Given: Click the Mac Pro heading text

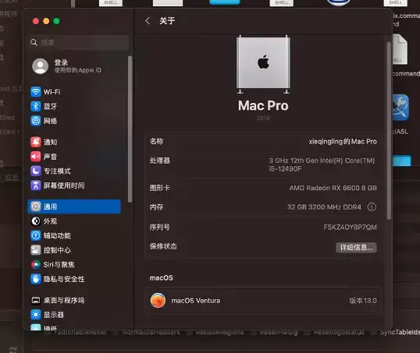Looking at the screenshot, I should pyautogui.click(x=263, y=106).
